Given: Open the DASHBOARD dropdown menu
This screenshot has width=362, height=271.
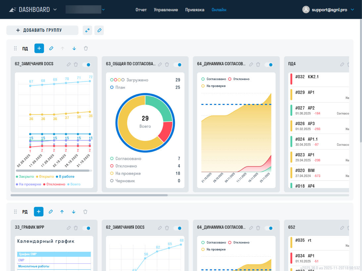Looking at the screenshot, I should pos(55,10).
